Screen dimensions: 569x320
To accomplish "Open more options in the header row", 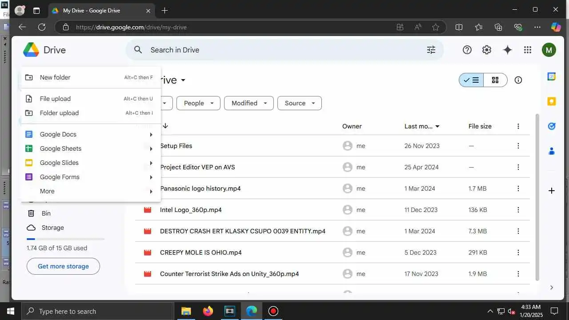I will [x=518, y=126].
